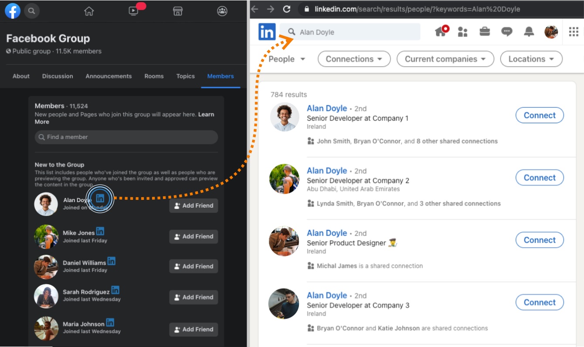Click '3 other shared connections' text

[460, 203]
